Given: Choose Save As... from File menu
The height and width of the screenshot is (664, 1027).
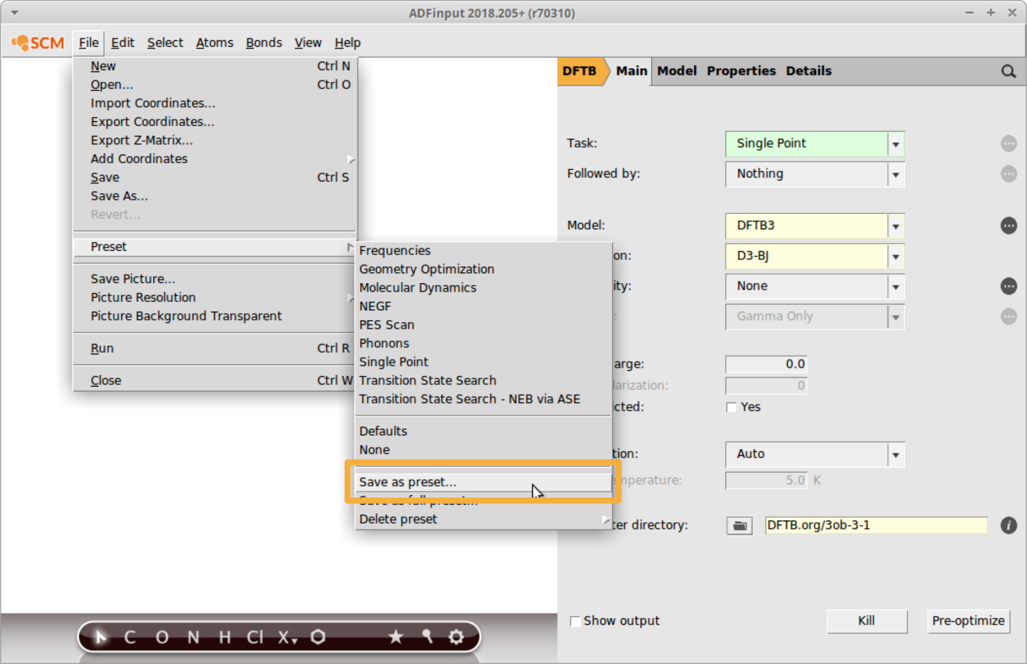Looking at the screenshot, I should coord(215,196).
